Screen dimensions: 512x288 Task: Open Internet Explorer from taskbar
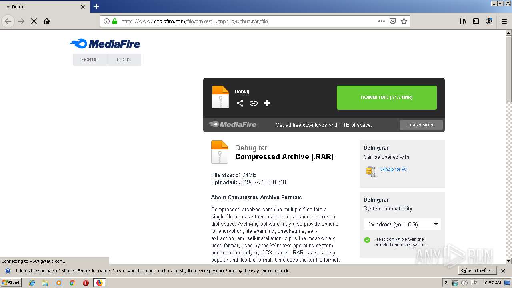pos(32,283)
